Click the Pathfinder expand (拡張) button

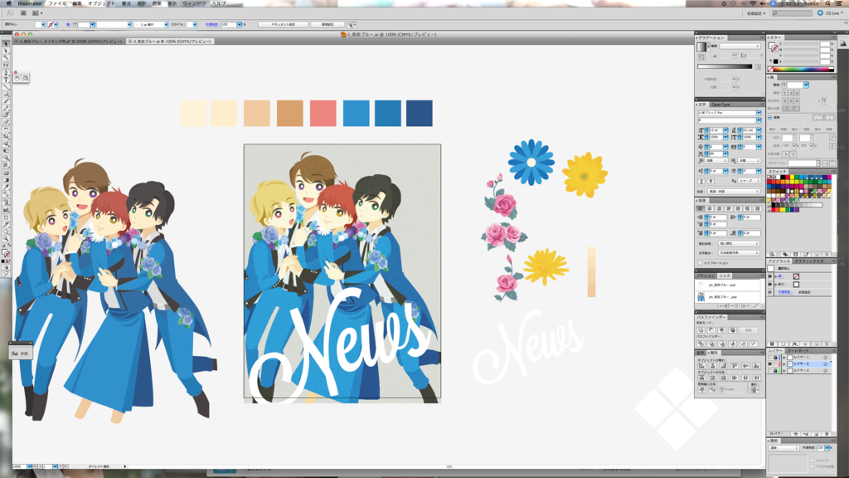pyautogui.click(x=749, y=330)
